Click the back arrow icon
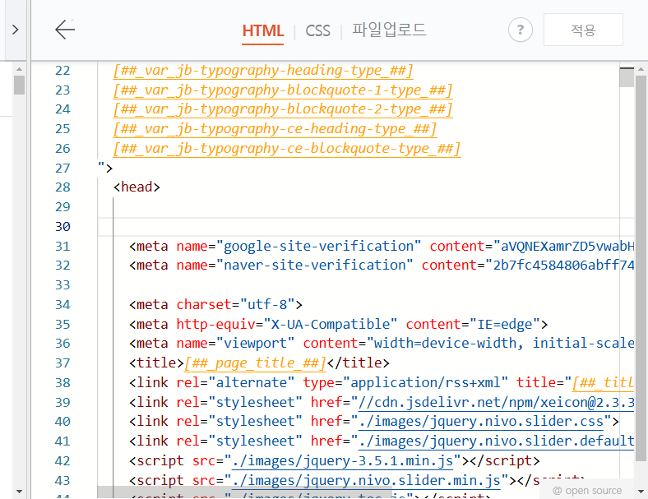This screenshot has width=648, height=499. [65, 30]
